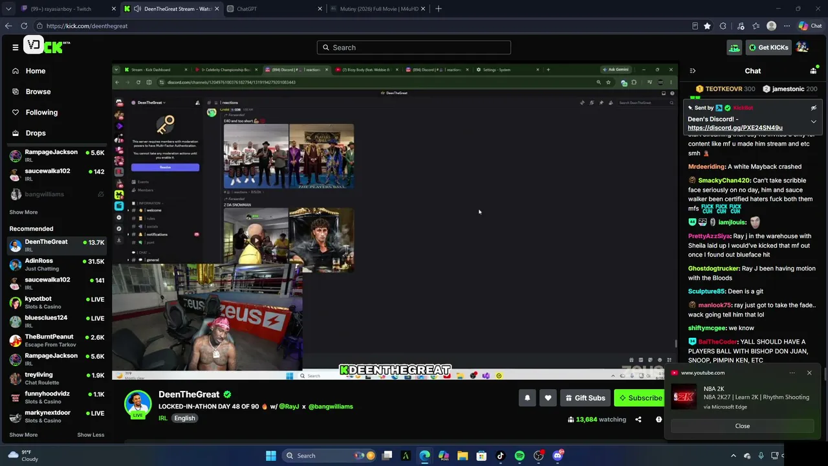
Task: Click the @RayJ mention in stream title
Action: [289, 406]
